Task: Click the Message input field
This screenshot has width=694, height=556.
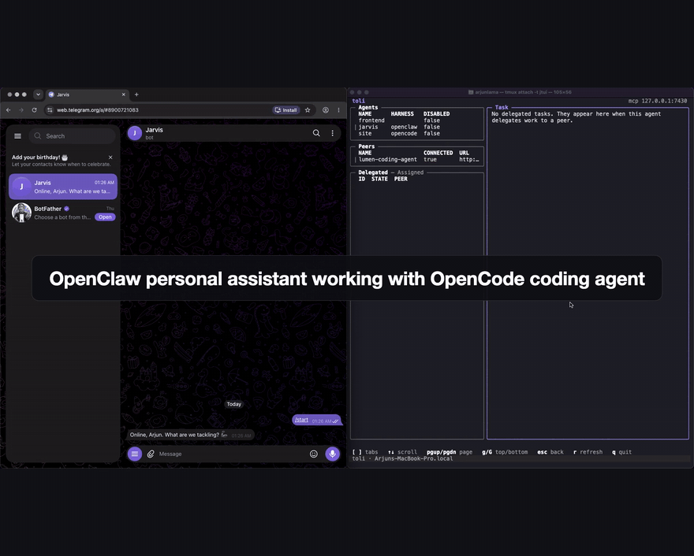Action: coord(232,454)
